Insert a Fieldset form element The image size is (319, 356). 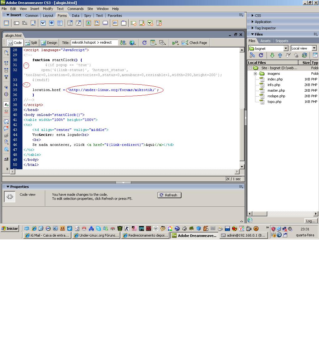coord(124,23)
